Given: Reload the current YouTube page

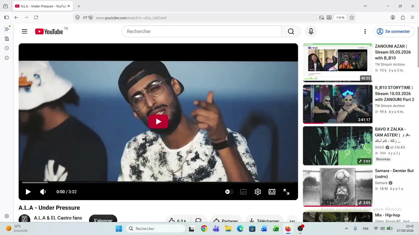Looking at the screenshot, I should (36, 18).
